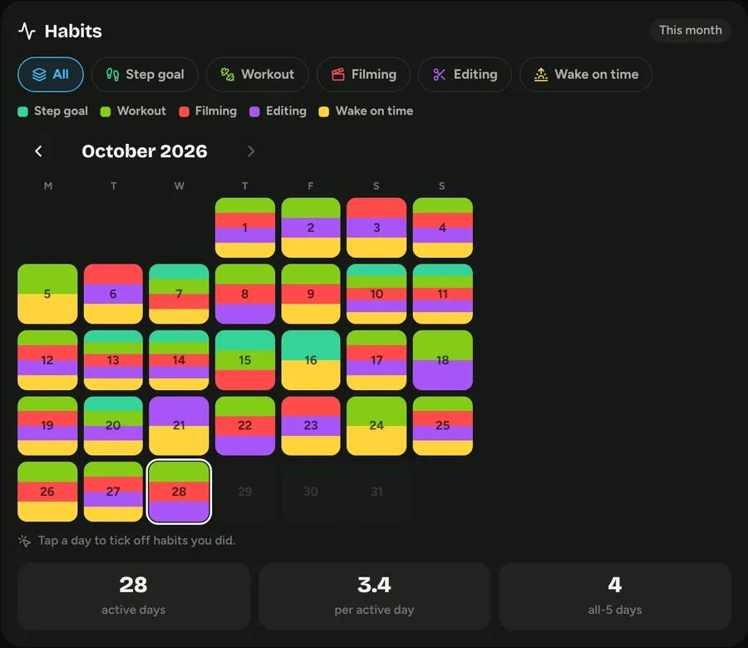Open day 8 habit tile
The height and width of the screenshot is (648, 748).
tap(244, 294)
